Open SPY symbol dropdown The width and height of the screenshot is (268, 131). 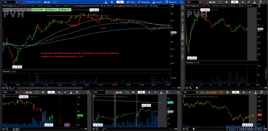coord(197,92)
